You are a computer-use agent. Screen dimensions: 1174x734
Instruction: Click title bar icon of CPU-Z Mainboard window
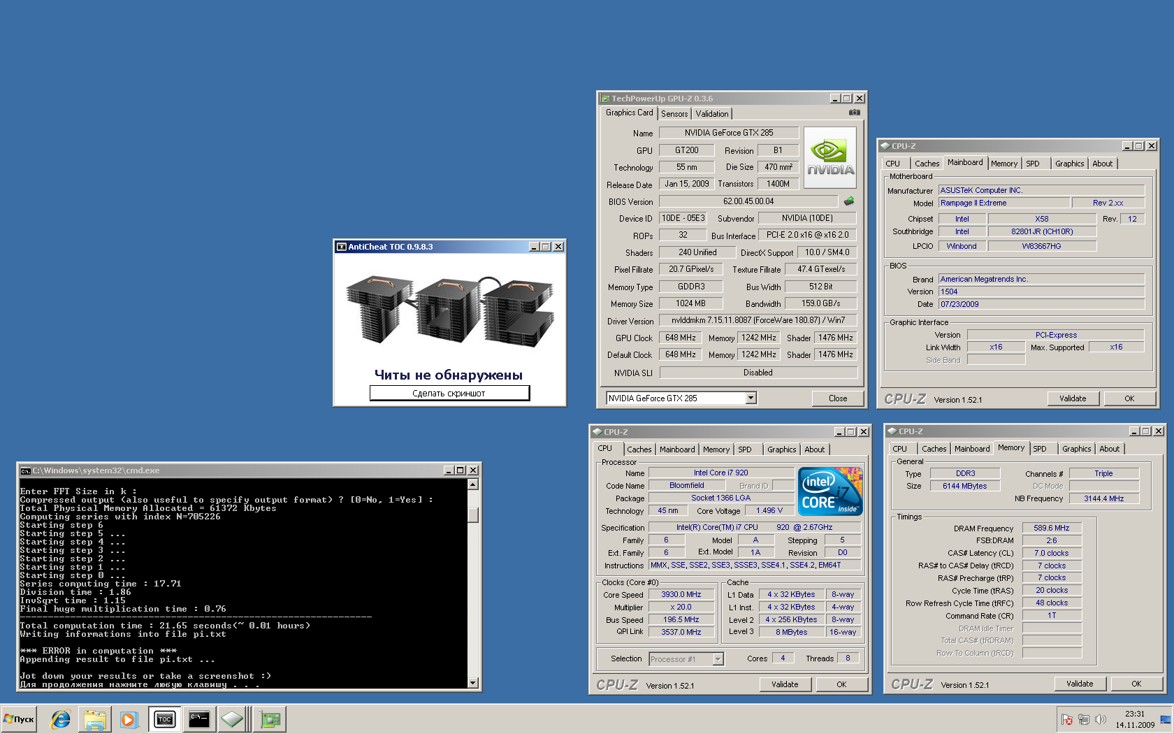tap(885, 146)
